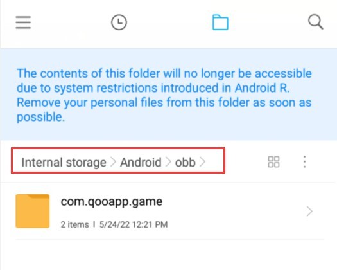
Task: Toggle the grid view layout icon
Action: (x=273, y=161)
